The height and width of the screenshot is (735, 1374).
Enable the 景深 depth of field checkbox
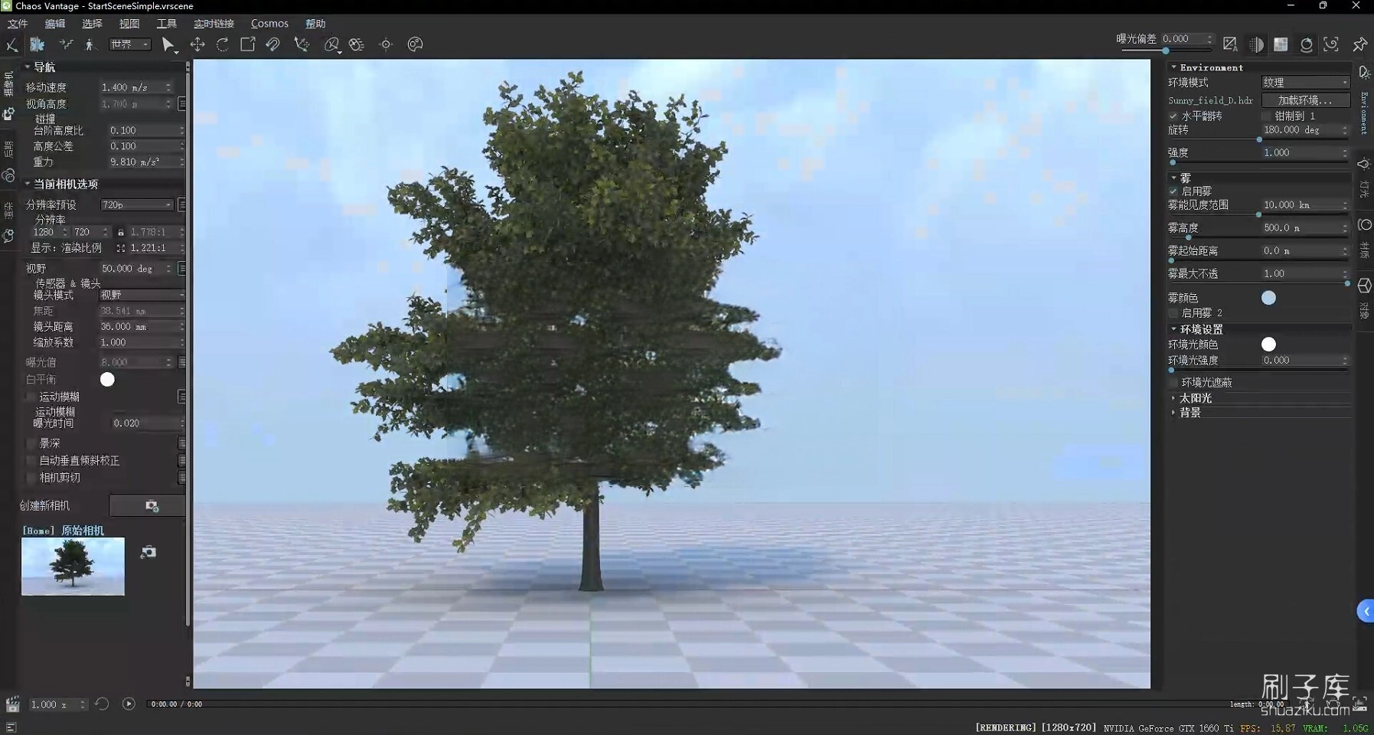tap(31, 443)
